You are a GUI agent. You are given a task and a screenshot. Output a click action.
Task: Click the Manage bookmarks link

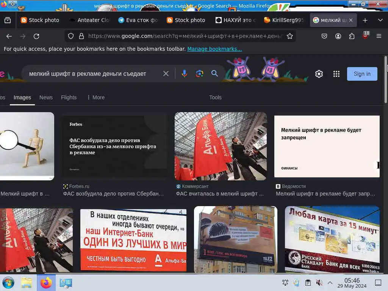click(x=214, y=49)
